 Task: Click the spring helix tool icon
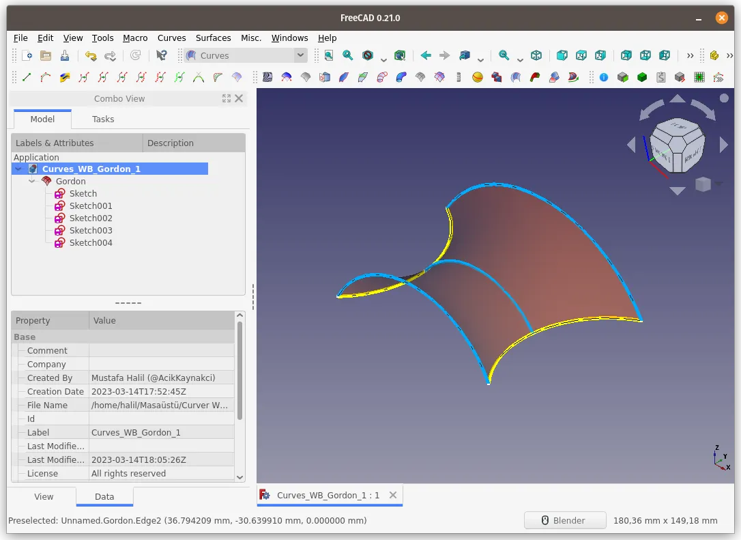coord(459,77)
